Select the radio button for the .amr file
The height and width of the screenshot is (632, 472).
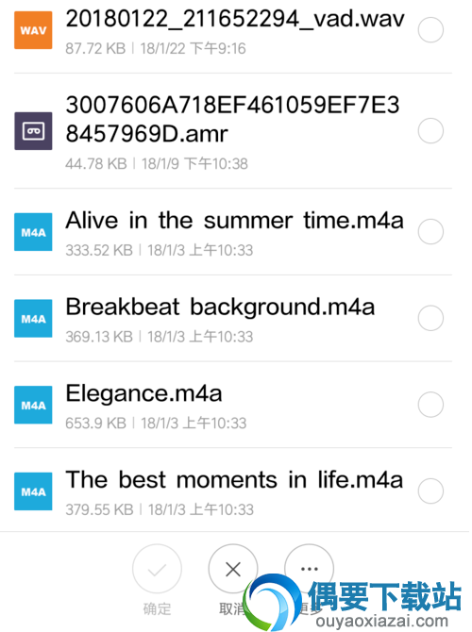coord(430,131)
